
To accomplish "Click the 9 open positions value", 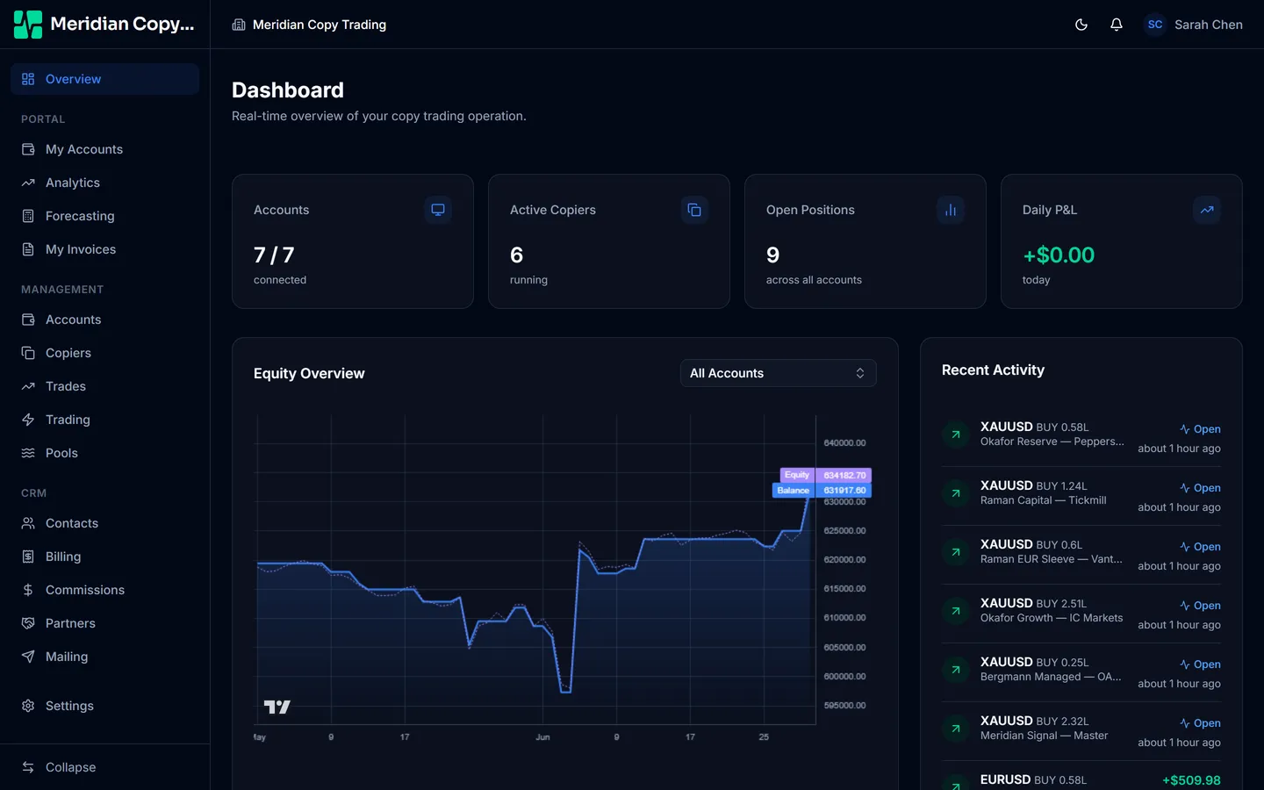I will click(772, 255).
